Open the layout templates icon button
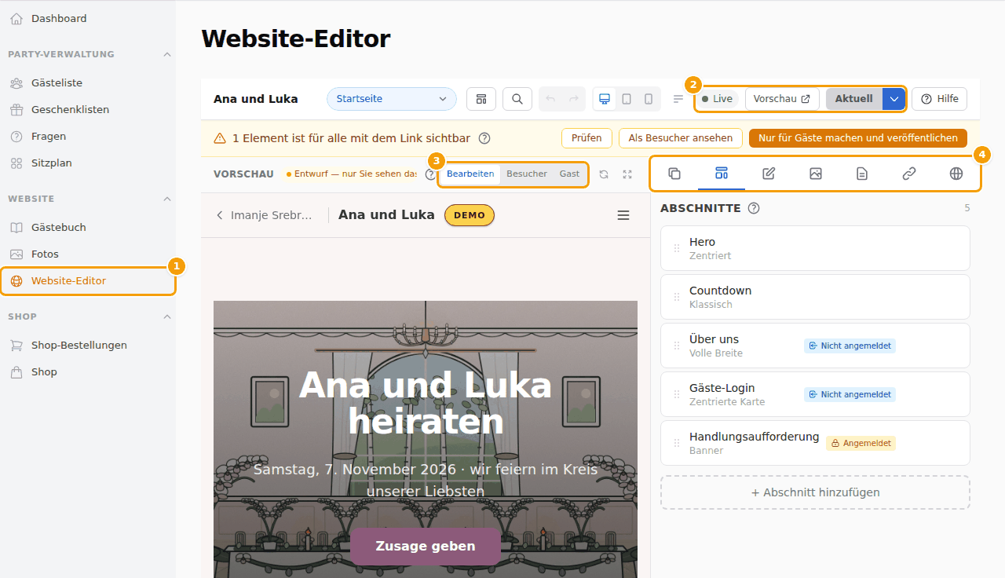1005x578 pixels. pos(481,99)
